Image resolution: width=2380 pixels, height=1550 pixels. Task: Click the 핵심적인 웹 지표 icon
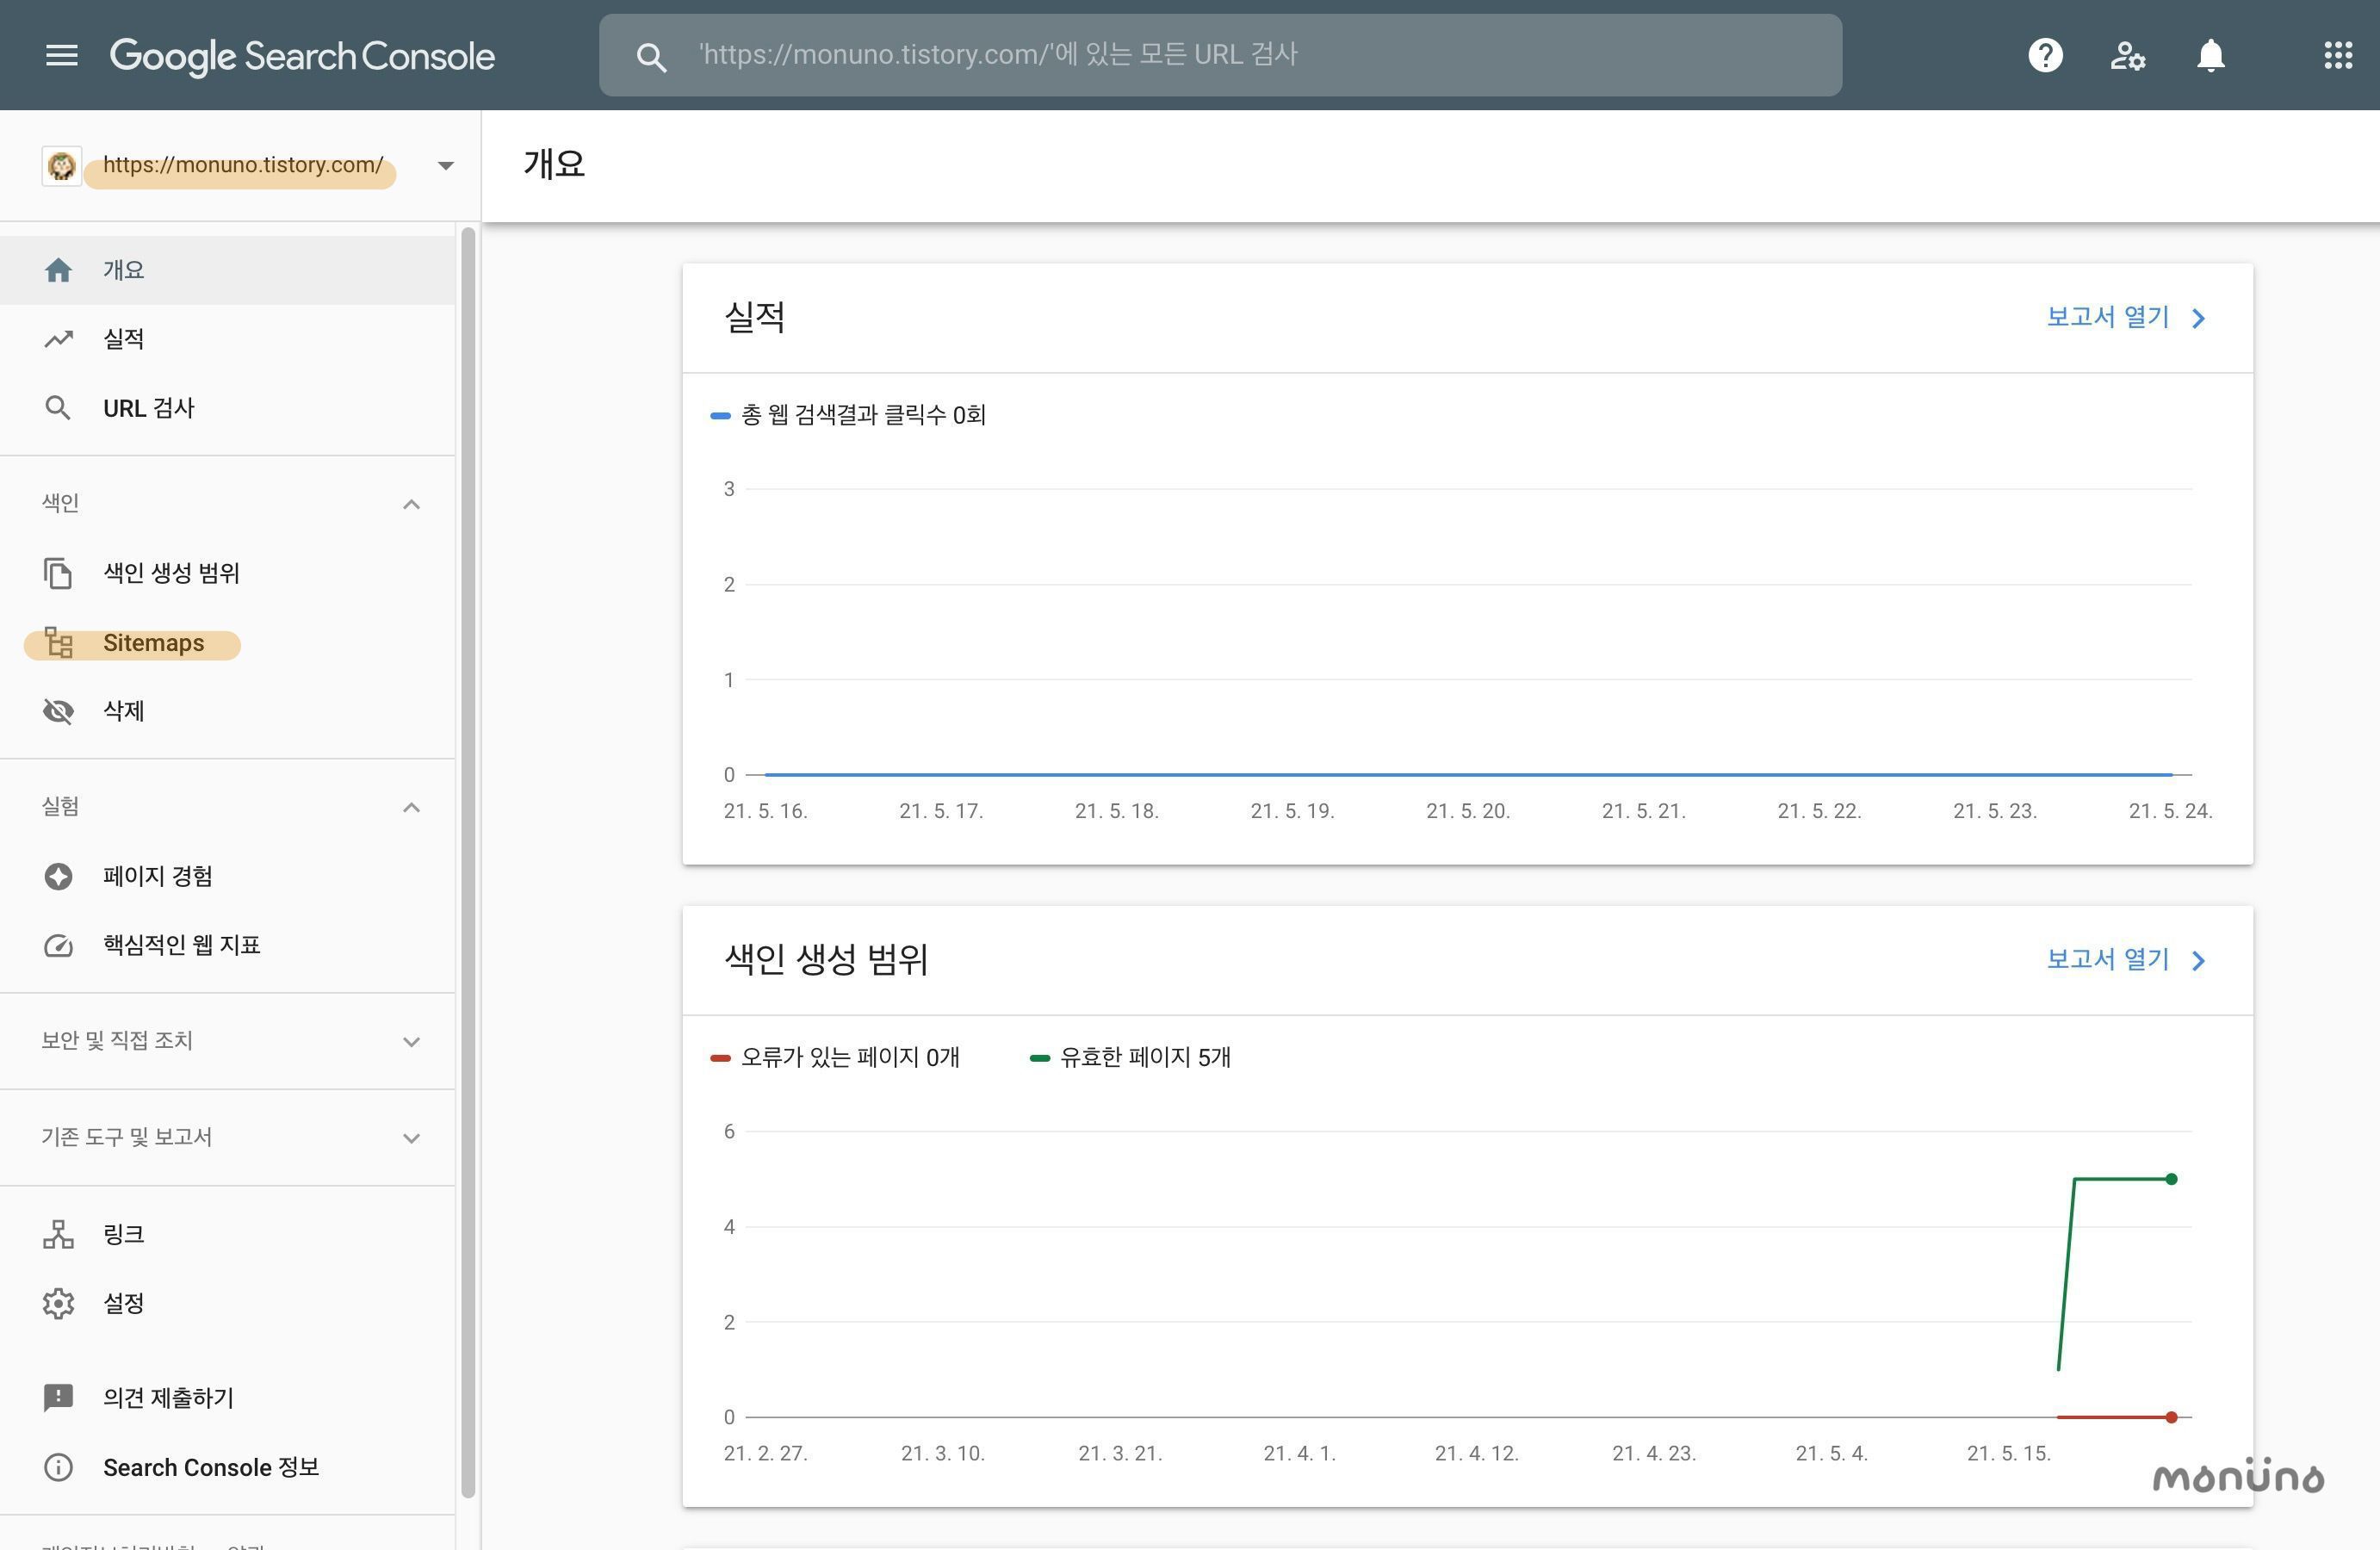57,945
